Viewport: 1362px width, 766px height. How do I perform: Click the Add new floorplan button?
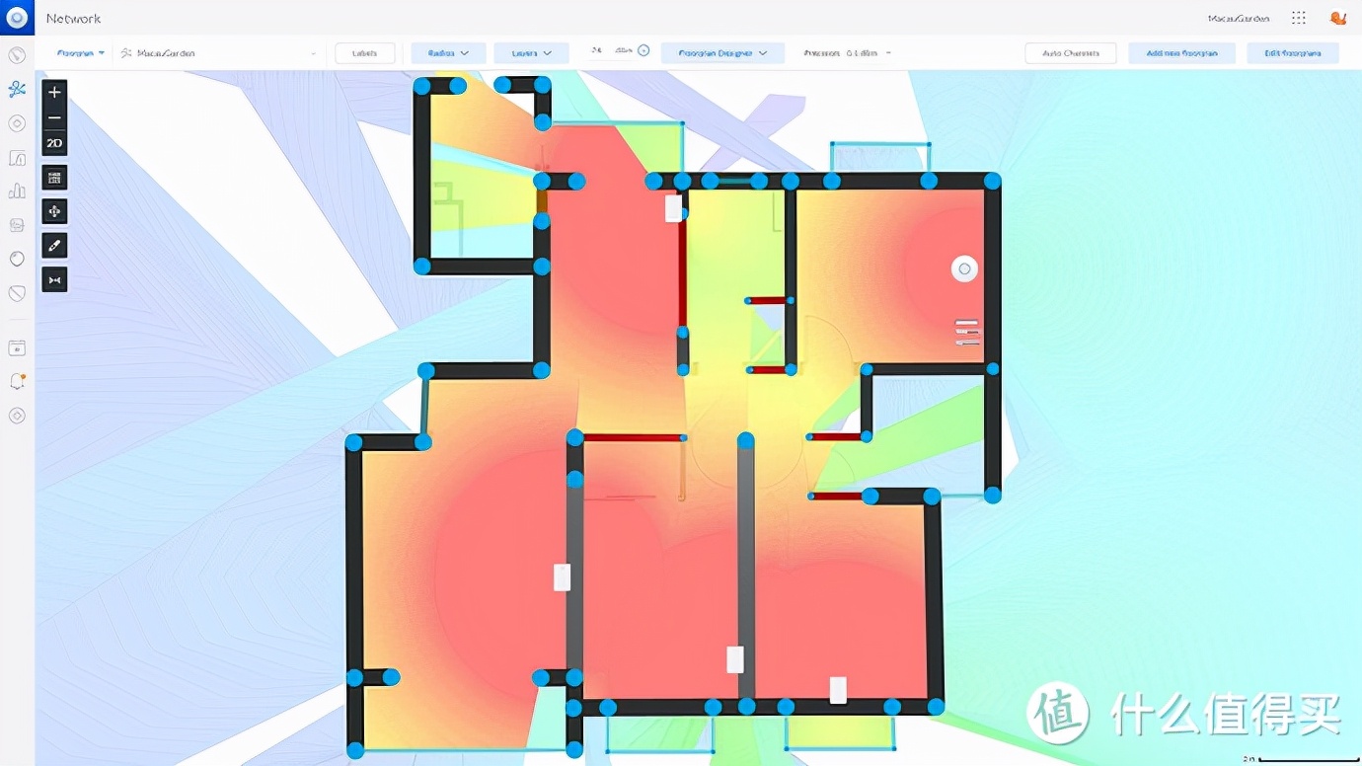pos(1182,53)
